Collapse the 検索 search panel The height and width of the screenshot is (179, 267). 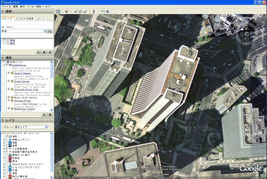tap(3, 11)
